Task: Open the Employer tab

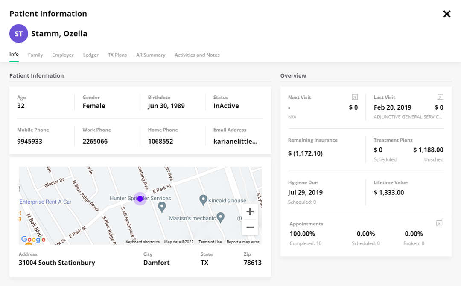Action: click(x=63, y=55)
